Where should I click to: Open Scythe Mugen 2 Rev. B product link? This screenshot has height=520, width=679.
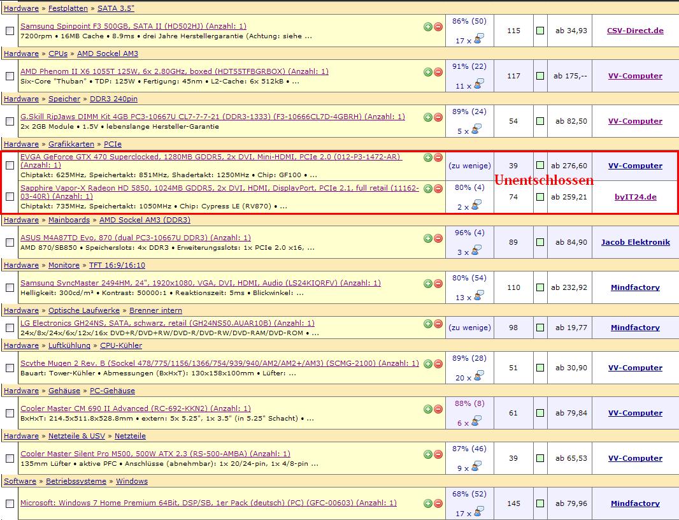click(220, 364)
